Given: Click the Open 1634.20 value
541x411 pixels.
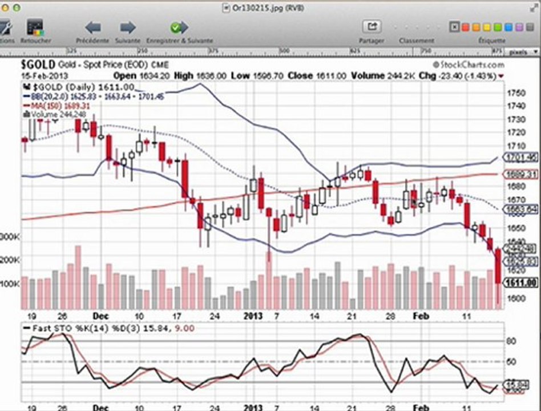Looking at the screenshot, I should (142, 75).
